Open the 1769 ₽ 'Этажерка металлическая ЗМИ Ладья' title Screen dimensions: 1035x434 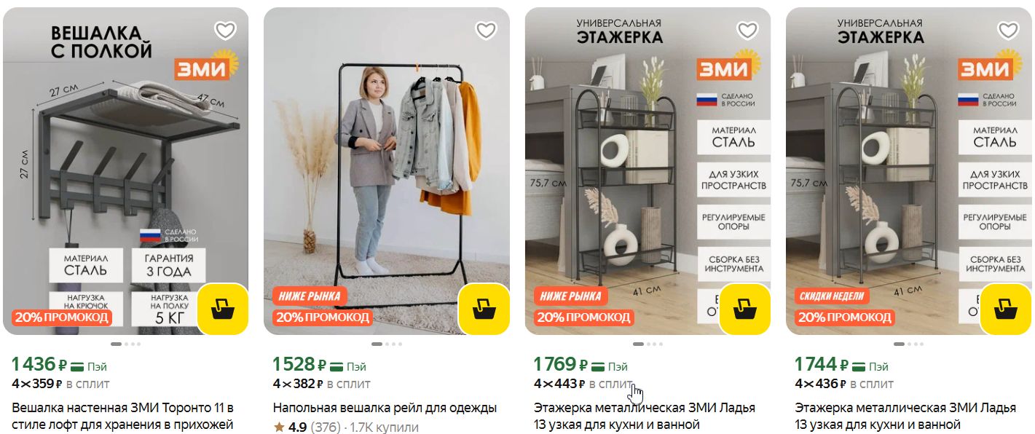click(645, 416)
